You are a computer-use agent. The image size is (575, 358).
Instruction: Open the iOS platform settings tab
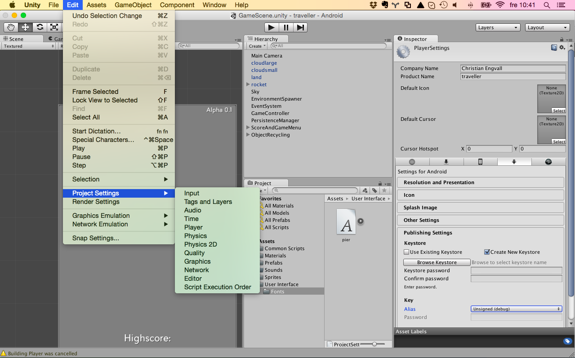pos(480,162)
